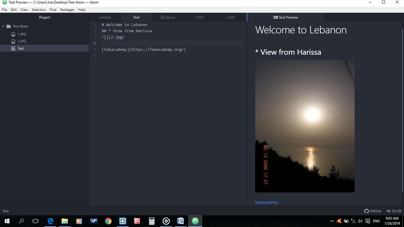Click the fabacademy markdown link source line
The height and width of the screenshot is (227, 404).
tap(144, 50)
